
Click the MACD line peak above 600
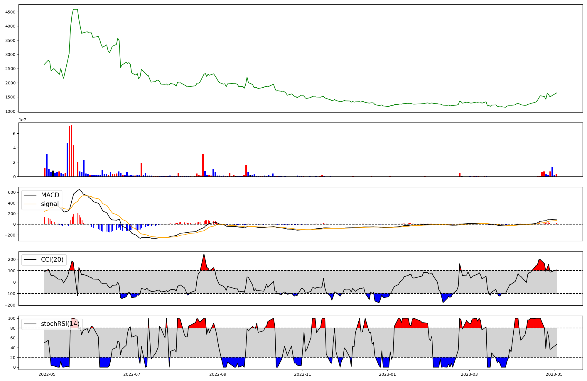79,190
